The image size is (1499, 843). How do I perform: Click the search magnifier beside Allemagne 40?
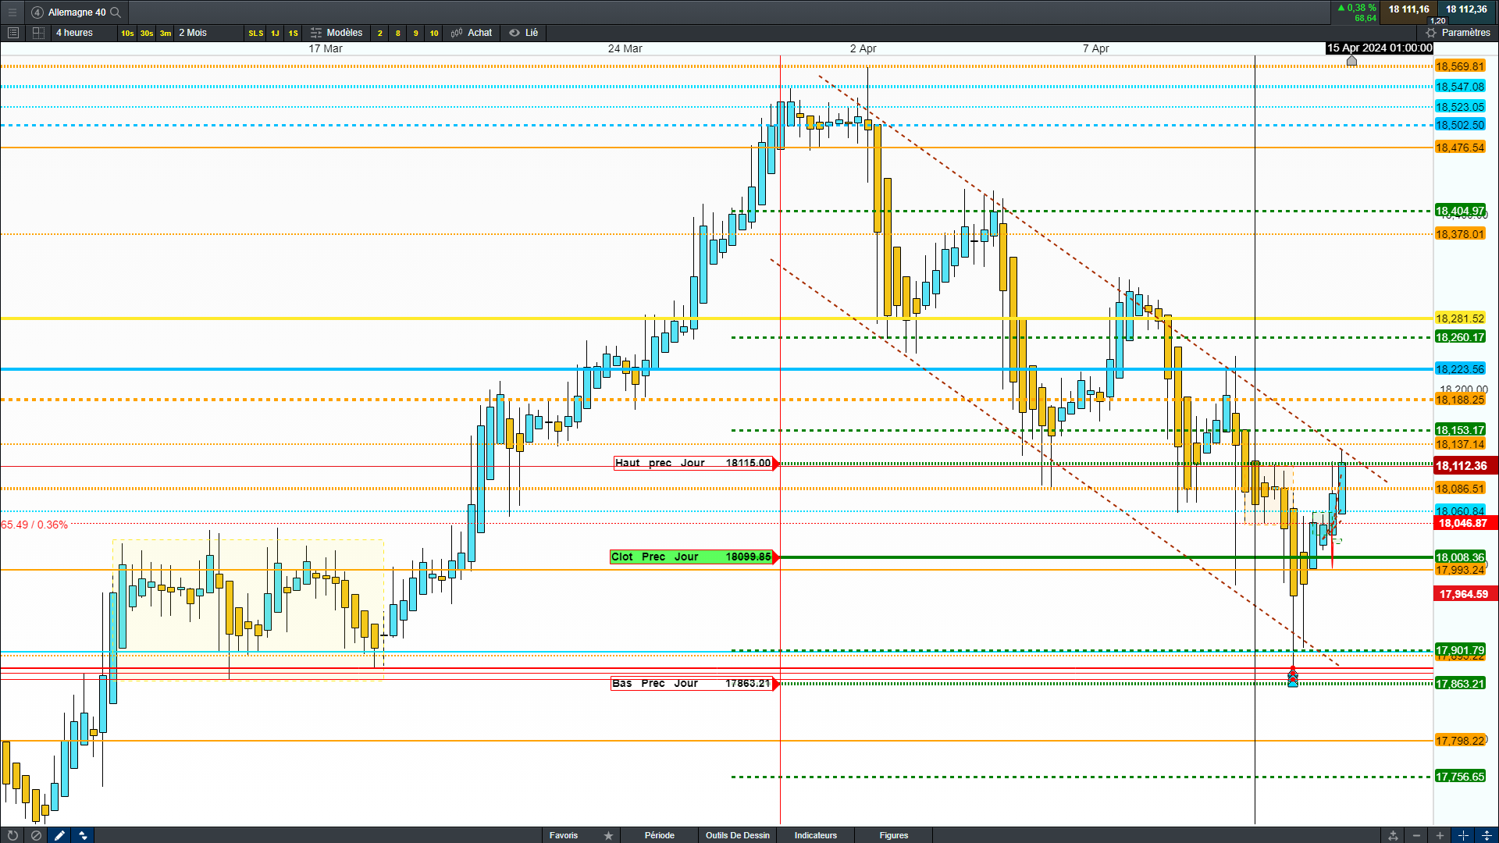coord(116,12)
